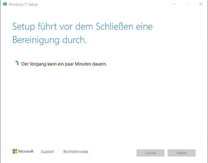Screen dimensions: 208x163
Task: Click the Weiter button
Action: [181, 153]
